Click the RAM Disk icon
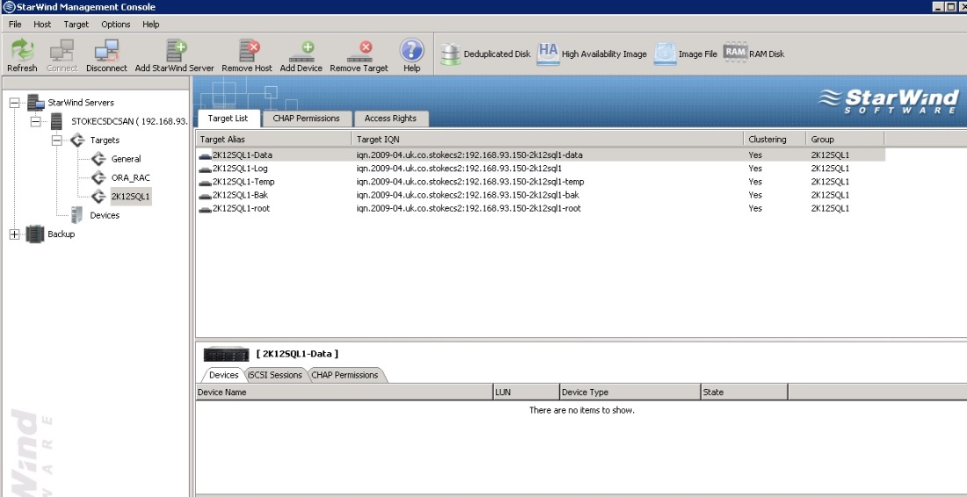This screenshot has height=497, width=967. point(735,53)
